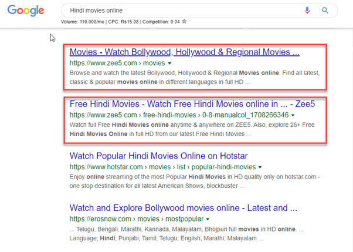353x252 pixels.
Task: Click the blue search magnifier icon
Action: click(x=325, y=11)
